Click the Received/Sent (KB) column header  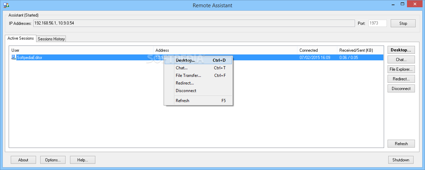[360, 50]
